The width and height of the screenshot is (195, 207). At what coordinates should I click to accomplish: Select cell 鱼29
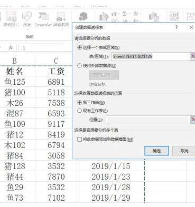pyautogui.click(x=15, y=187)
